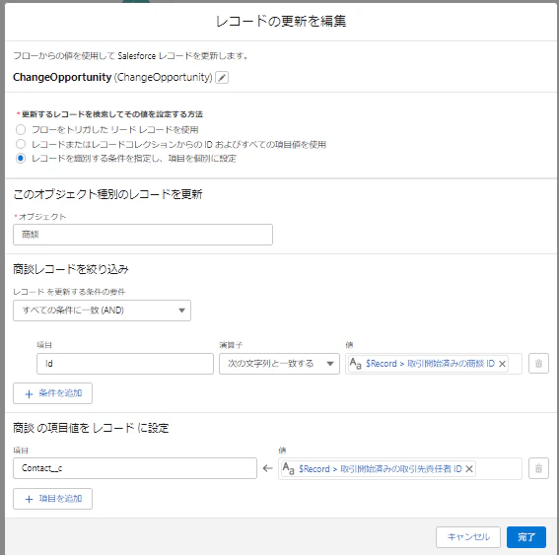Remove the 取引開始済みの商談 ID value pill

pyautogui.click(x=502, y=364)
